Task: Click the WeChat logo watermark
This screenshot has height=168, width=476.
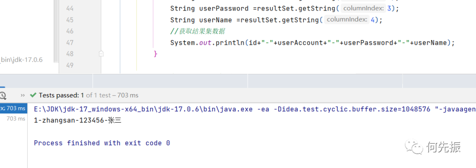Action: (415, 147)
